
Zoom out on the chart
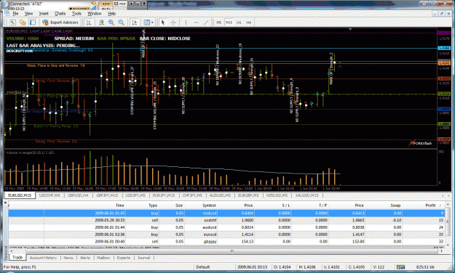click(122, 23)
